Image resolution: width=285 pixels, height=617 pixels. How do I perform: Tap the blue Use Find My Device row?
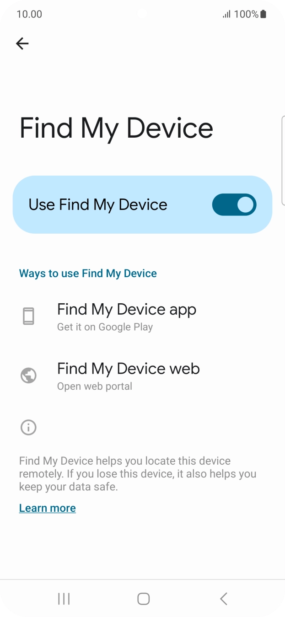142,204
